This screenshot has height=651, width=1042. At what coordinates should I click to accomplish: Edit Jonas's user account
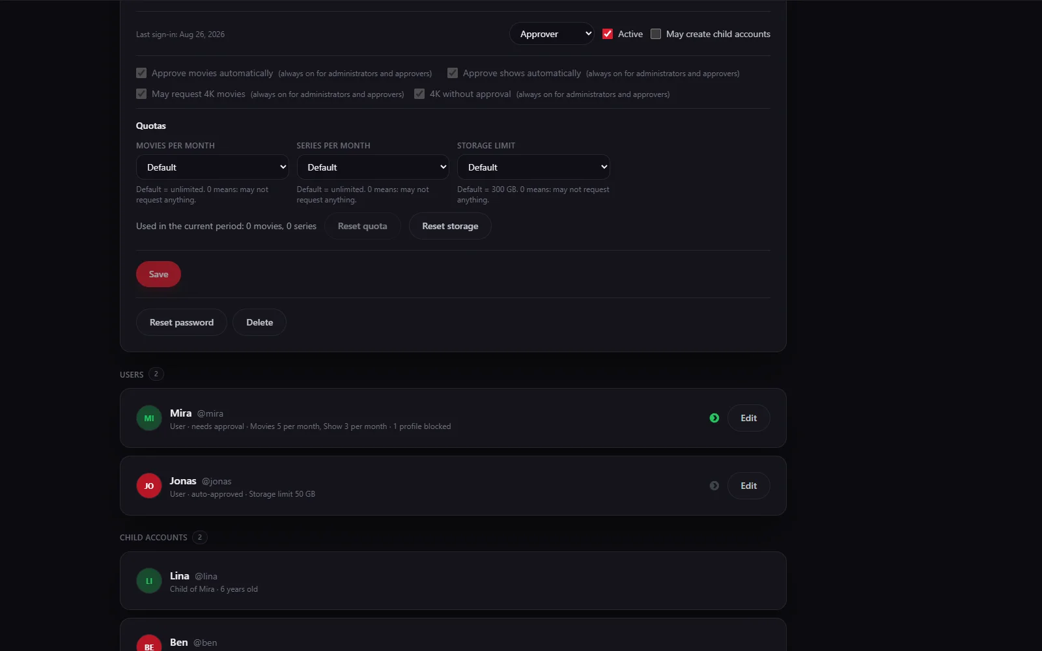click(x=748, y=486)
